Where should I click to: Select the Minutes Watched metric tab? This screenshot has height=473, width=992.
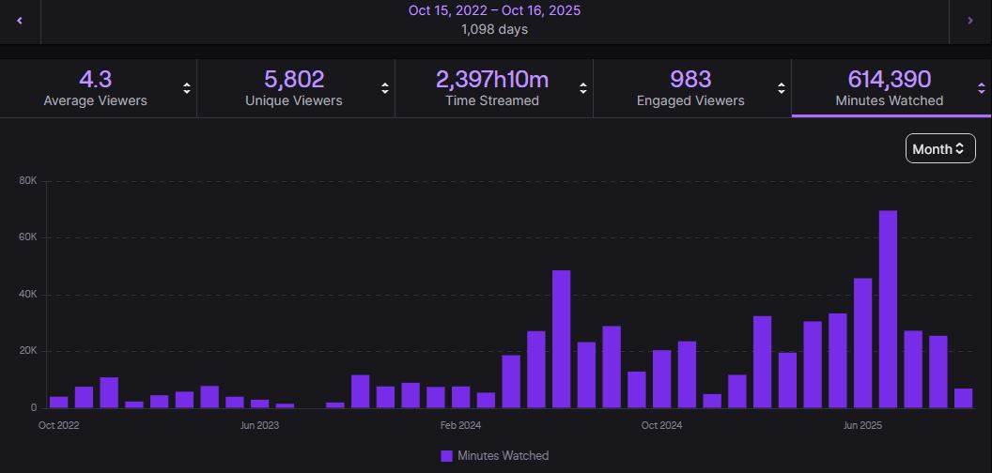point(891,88)
